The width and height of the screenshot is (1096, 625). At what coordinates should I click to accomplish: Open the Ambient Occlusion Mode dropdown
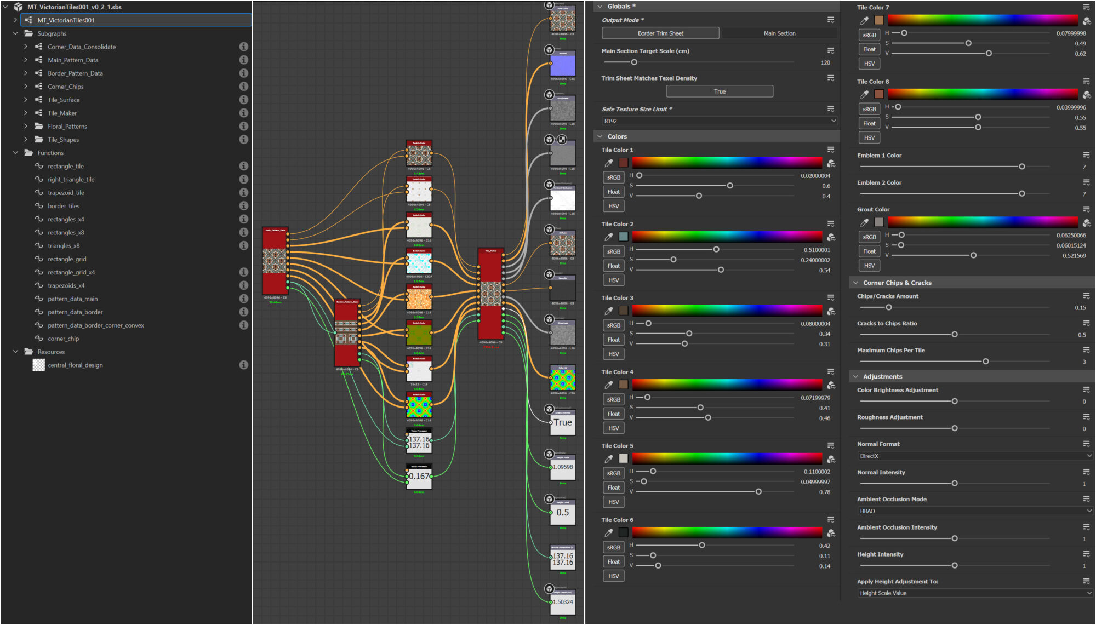tap(974, 511)
